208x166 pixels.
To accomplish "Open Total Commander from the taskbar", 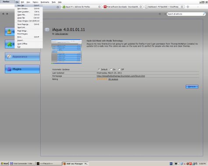I will click(x=22, y=164).
